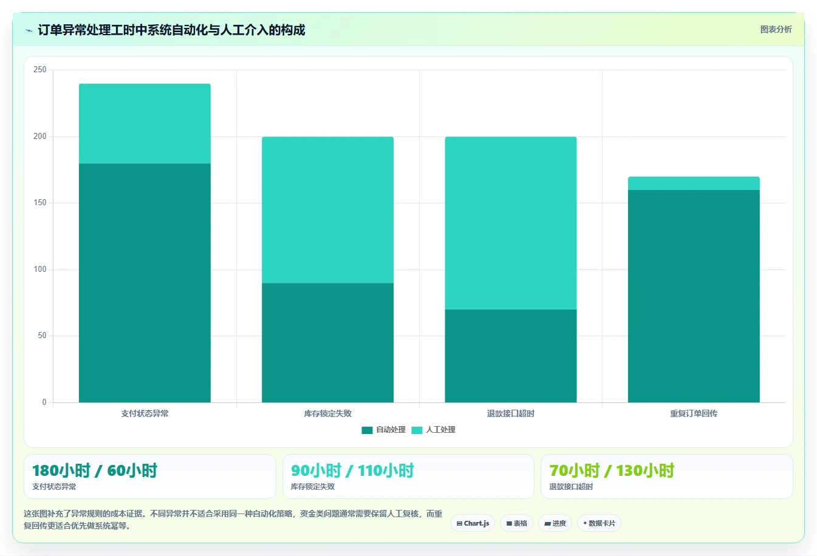Click the 数据卡片 pill button
This screenshot has width=817, height=556.
pyautogui.click(x=599, y=523)
